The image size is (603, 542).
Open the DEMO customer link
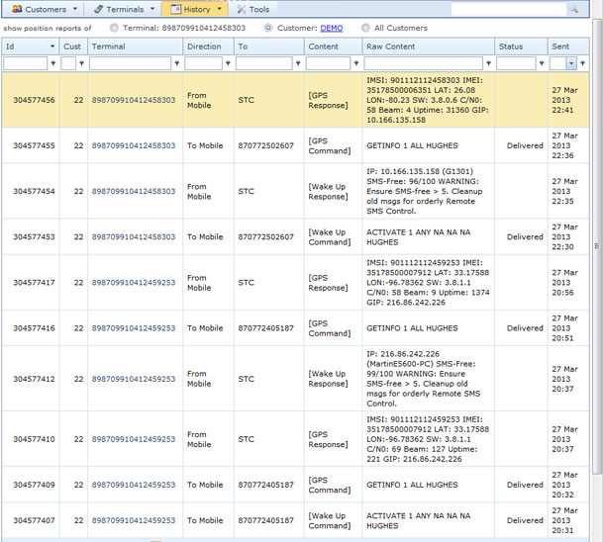332,28
